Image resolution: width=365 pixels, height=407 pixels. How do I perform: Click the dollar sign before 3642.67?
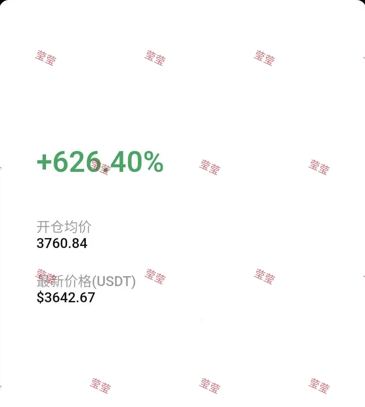click(40, 297)
